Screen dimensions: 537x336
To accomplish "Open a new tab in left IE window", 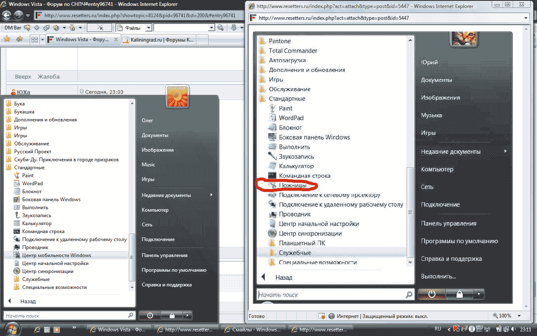I will pos(202,40).
